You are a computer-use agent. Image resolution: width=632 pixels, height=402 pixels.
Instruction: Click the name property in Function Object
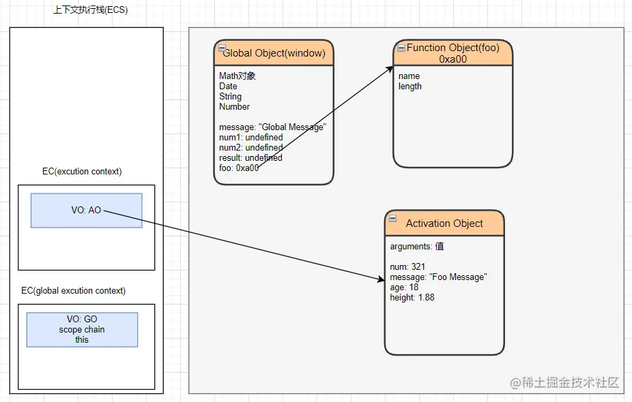(x=409, y=76)
